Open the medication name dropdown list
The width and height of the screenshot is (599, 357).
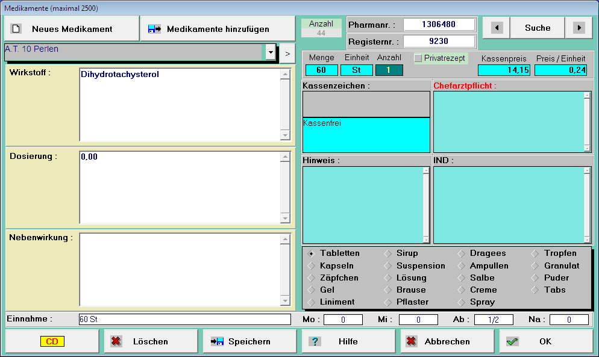coord(271,53)
